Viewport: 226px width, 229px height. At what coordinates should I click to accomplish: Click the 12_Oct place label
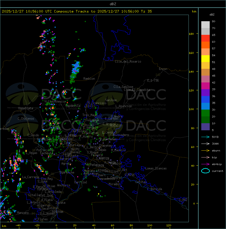[x=122, y=170]
